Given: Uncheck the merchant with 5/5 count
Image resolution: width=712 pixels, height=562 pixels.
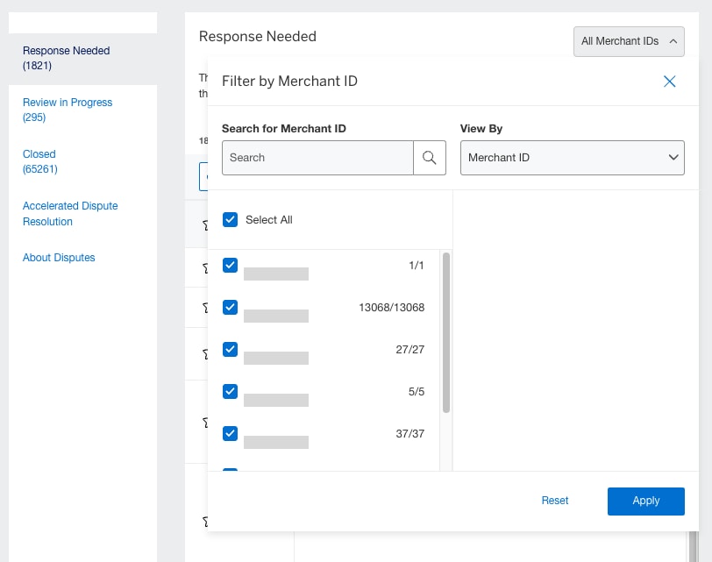Looking at the screenshot, I should pyautogui.click(x=230, y=391).
